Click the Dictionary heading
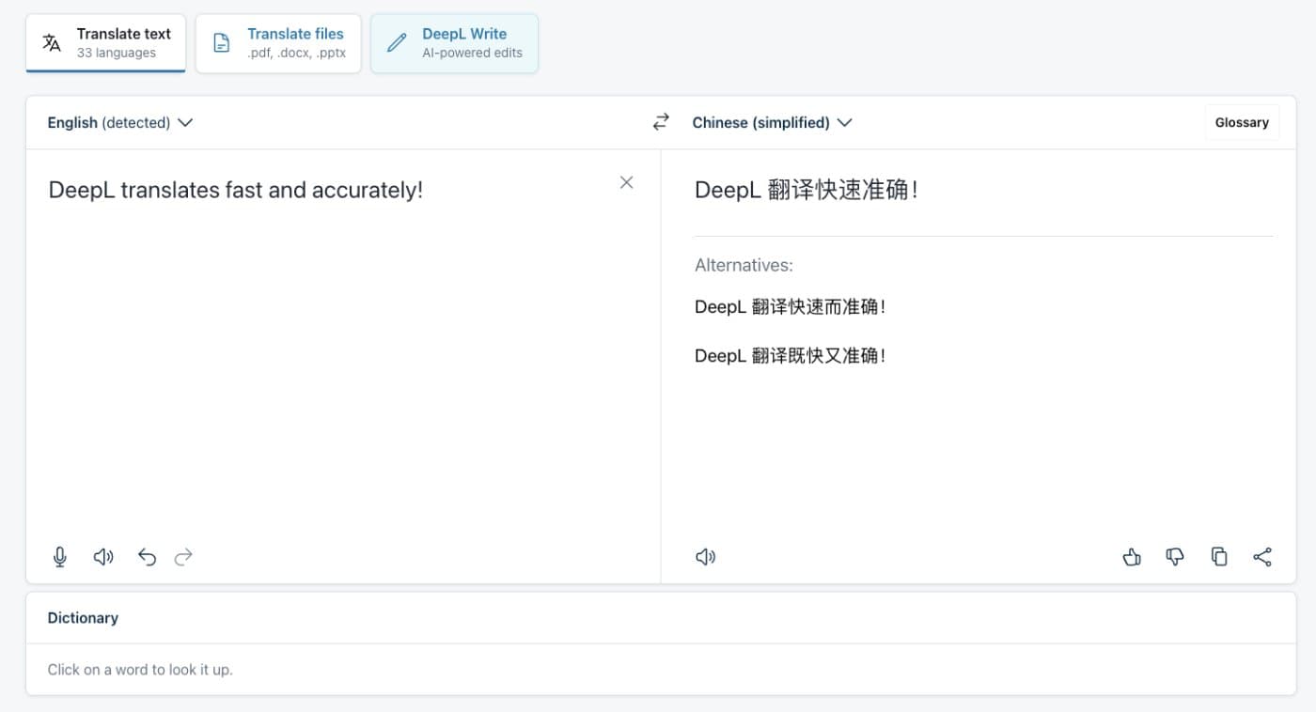The image size is (1316, 712). tap(83, 618)
